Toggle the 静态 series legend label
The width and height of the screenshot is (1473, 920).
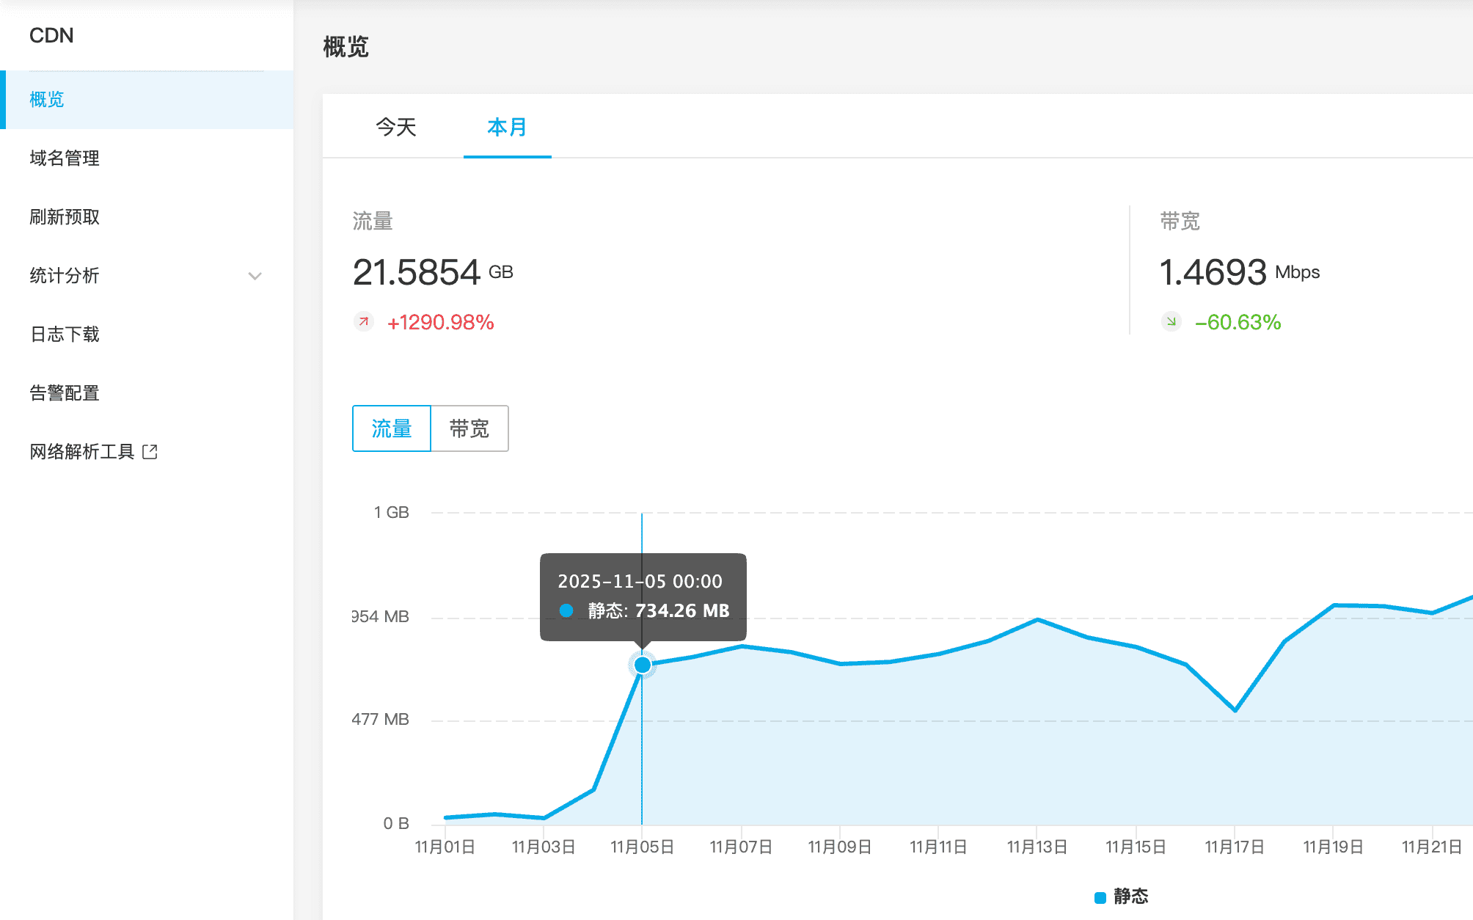coord(1130,897)
